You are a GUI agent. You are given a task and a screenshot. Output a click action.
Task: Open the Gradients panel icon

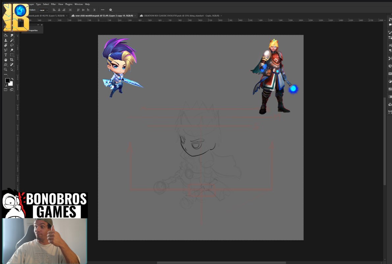point(390,97)
